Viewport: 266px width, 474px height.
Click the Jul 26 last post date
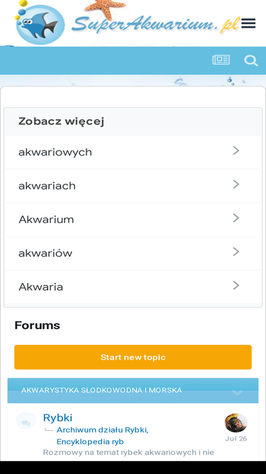pos(235,438)
